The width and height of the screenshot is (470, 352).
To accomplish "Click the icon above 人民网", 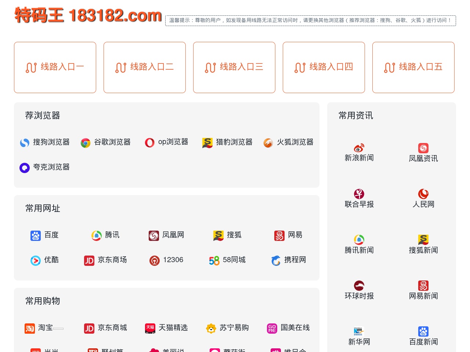I will (x=423, y=194).
